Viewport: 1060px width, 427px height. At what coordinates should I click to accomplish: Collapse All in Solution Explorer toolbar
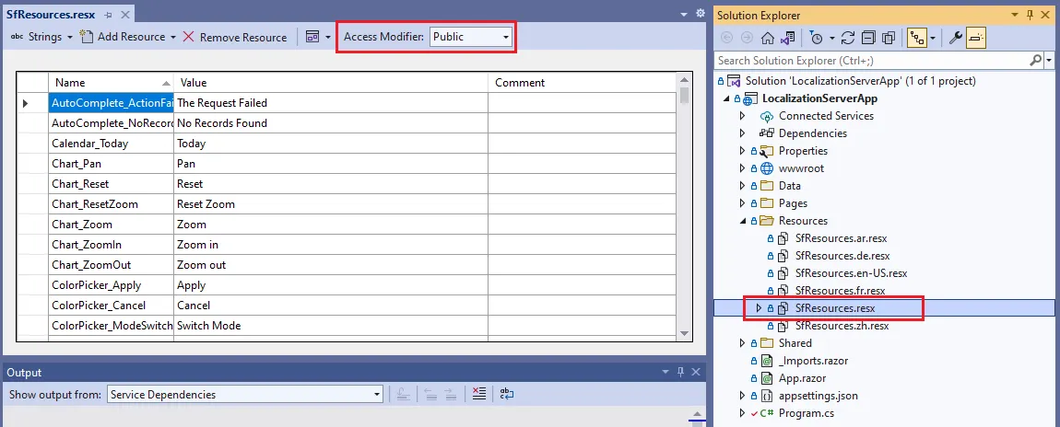click(868, 38)
